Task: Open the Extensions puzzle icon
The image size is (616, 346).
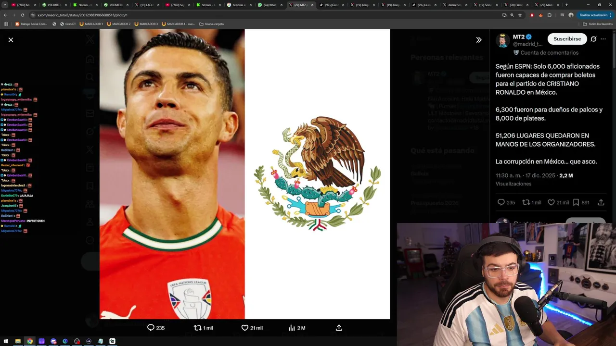Action: tap(550, 15)
